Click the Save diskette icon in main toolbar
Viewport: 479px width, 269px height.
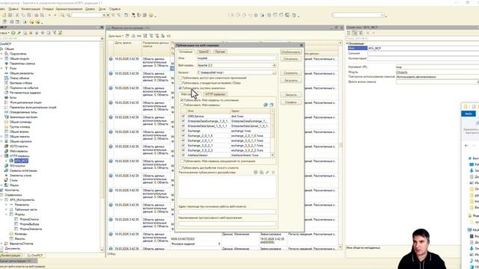coord(10,15)
